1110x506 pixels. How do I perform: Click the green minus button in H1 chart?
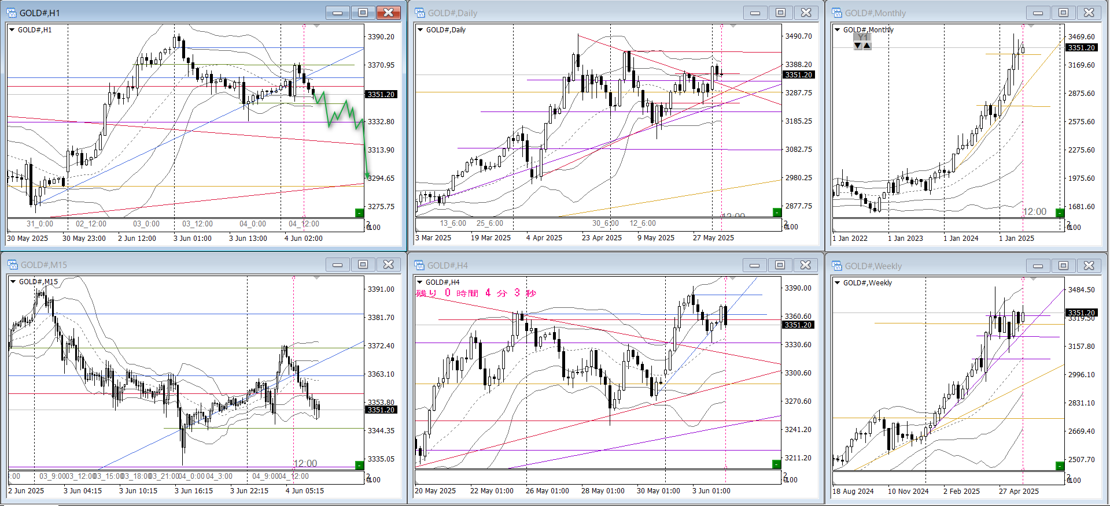click(x=359, y=213)
